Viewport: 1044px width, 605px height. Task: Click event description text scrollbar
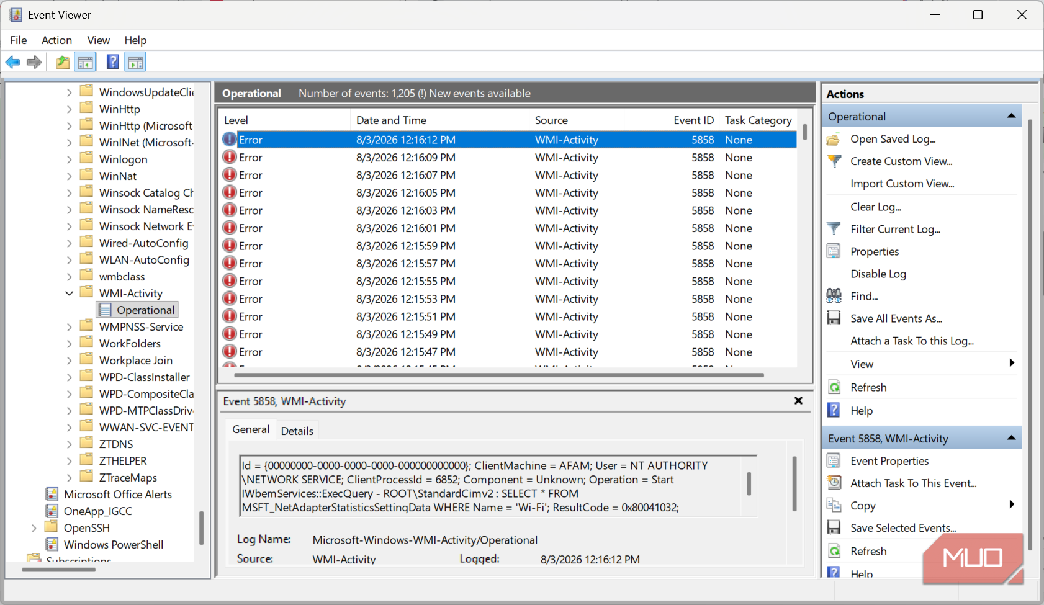[749, 483]
